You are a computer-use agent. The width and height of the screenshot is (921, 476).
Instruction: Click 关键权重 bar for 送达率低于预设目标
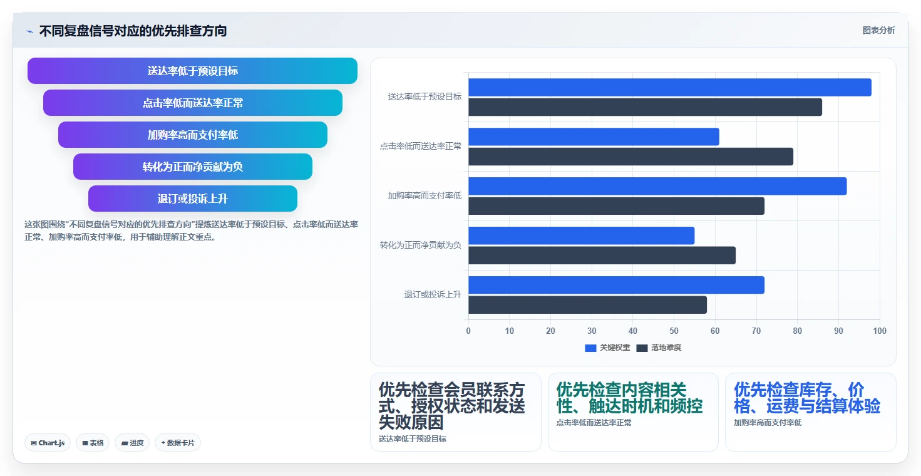click(x=670, y=87)
